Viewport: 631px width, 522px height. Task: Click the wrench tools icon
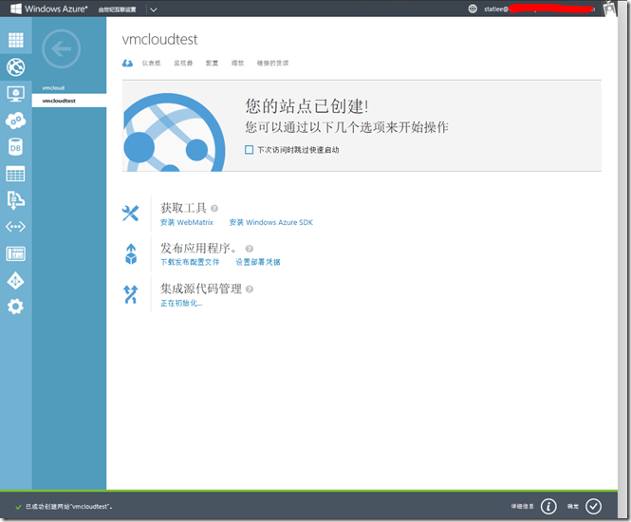tap(130, 214)
